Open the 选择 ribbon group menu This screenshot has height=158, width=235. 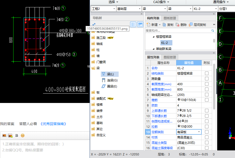(113, 2)
